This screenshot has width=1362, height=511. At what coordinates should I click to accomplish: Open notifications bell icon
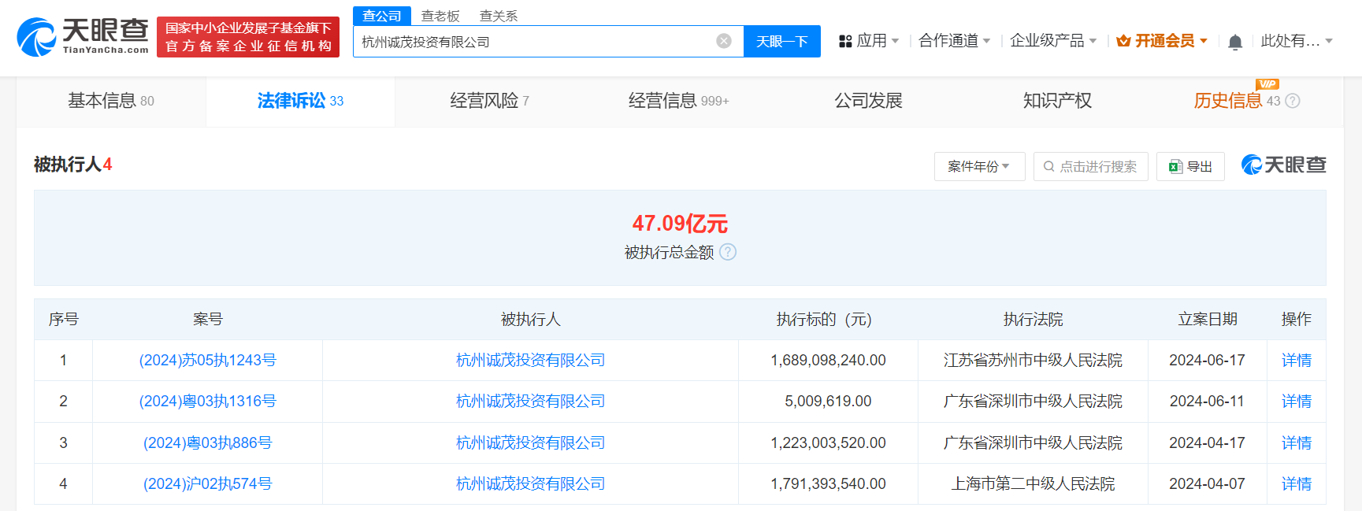click(x=1235, y=42)
